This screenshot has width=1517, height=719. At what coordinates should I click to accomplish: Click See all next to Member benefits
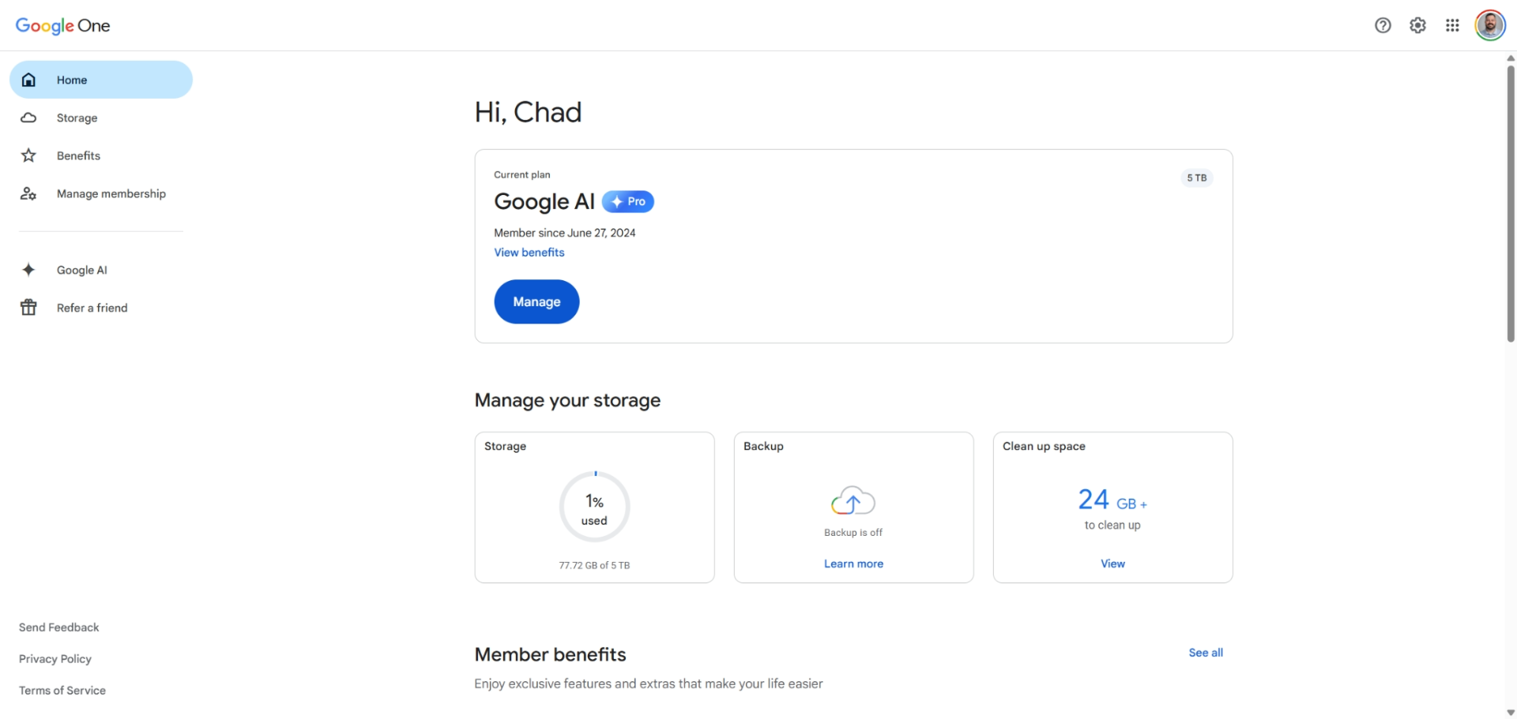(x=1206, y=653)
